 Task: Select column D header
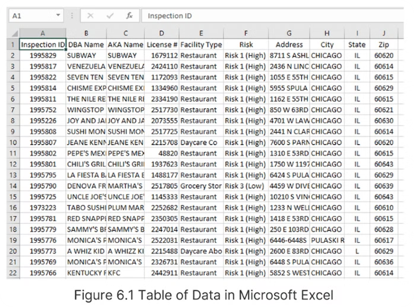pyautogui.click(x=162, y=33)
